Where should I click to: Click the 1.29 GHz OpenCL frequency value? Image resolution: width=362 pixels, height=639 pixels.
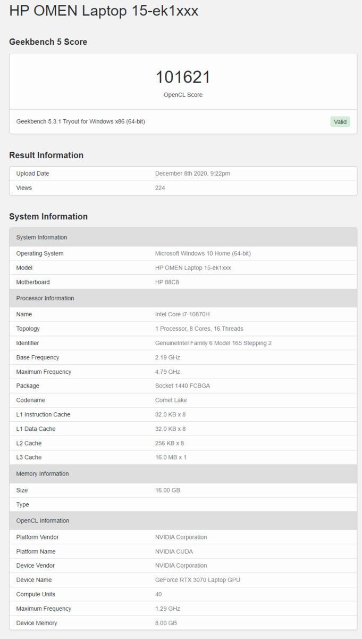click(167, 609)
